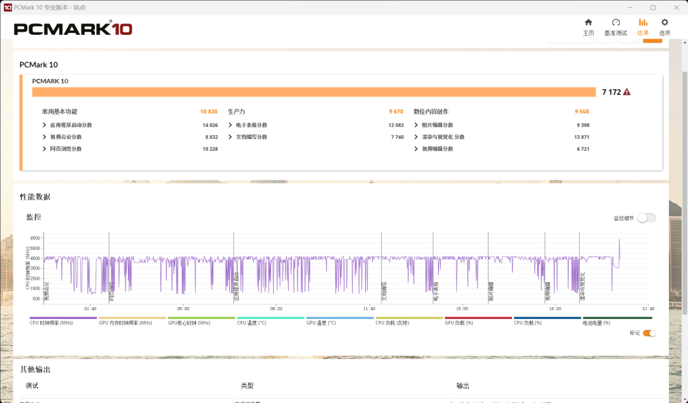Expand the 文档编写分数 row

(231, 137)
